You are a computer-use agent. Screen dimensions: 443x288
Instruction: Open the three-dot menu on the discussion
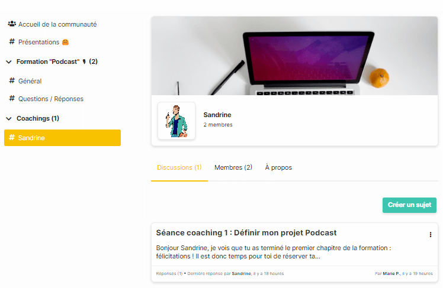(x=431, y=235)
